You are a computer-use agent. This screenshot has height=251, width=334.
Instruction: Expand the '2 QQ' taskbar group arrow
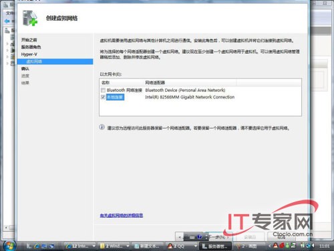click(x=196, y=246)
